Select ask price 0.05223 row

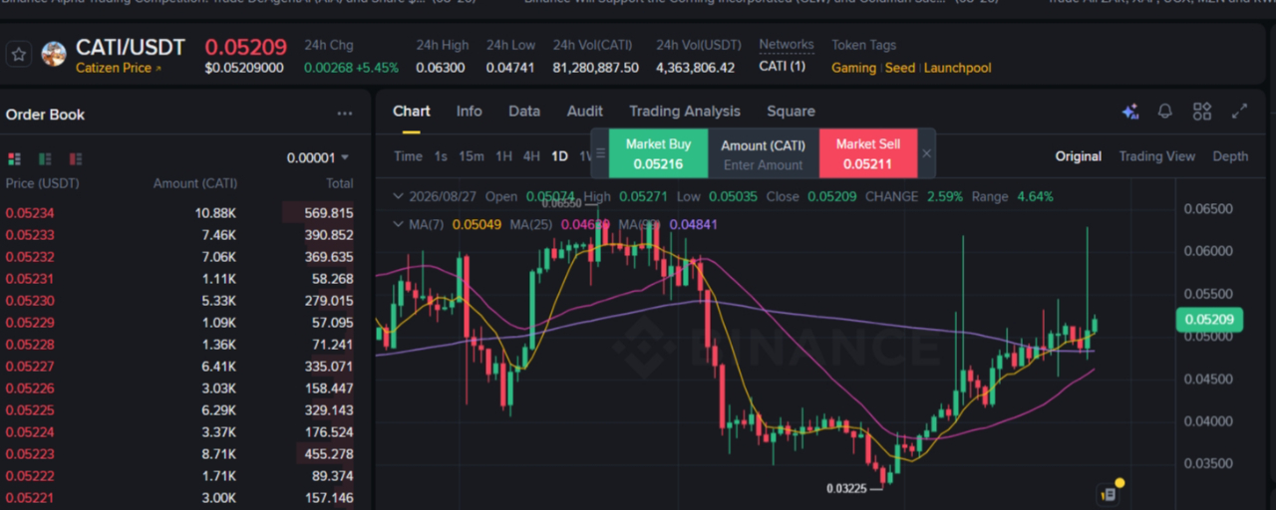(x=179, y=454)
